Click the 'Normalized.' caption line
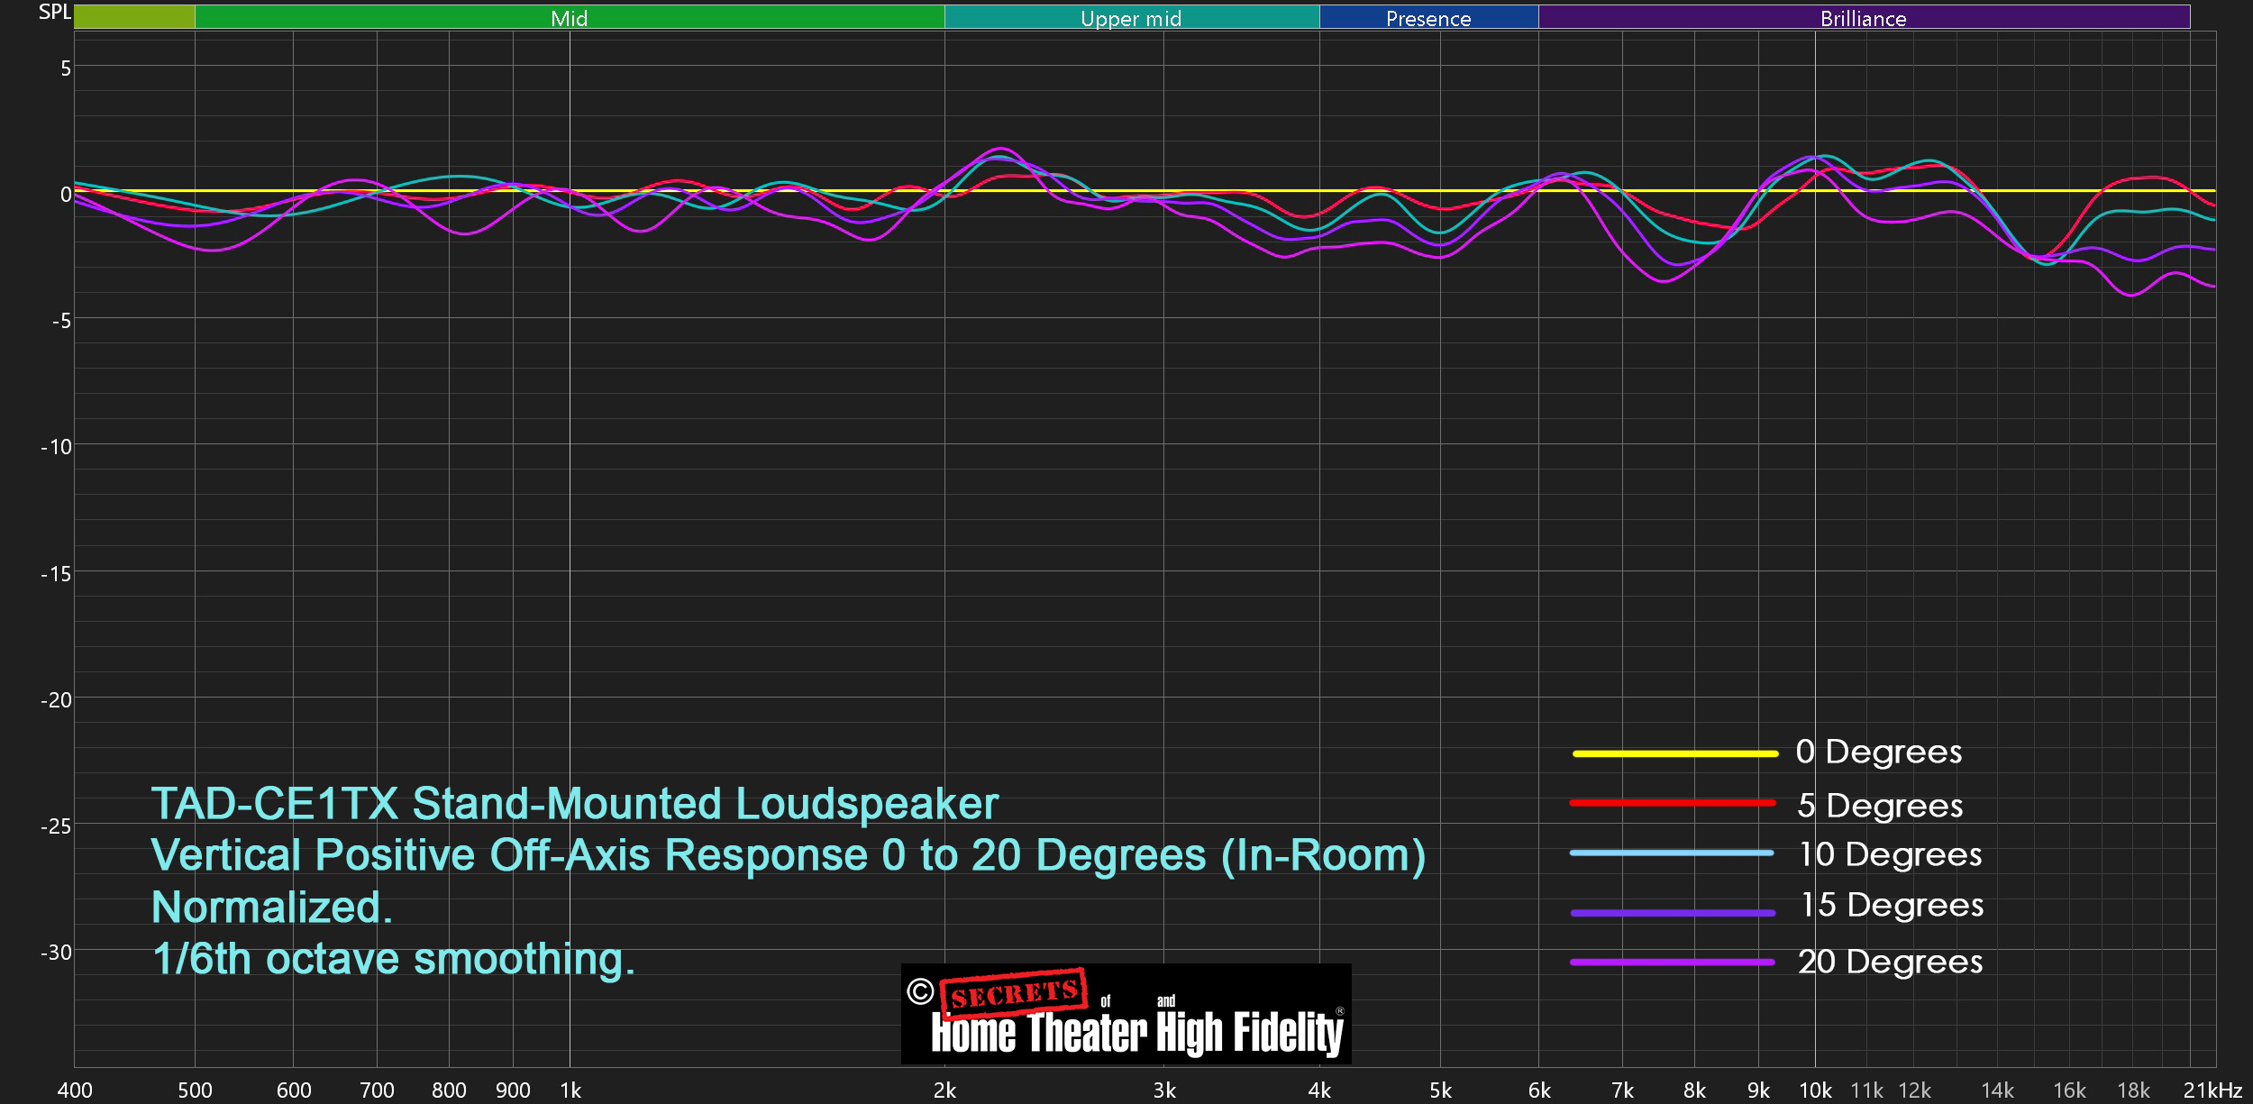Screen dimensions: 2253x1104 point(272,907)
